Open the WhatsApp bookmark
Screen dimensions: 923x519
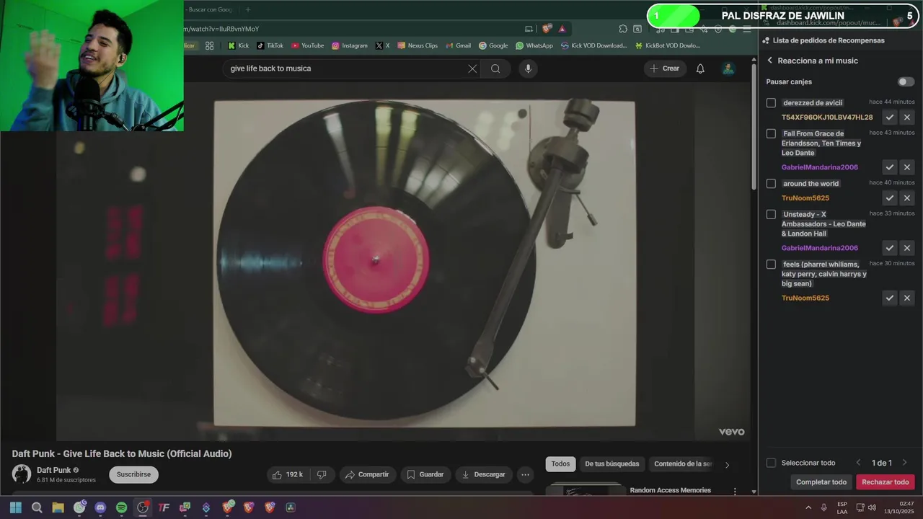(534, 45)
